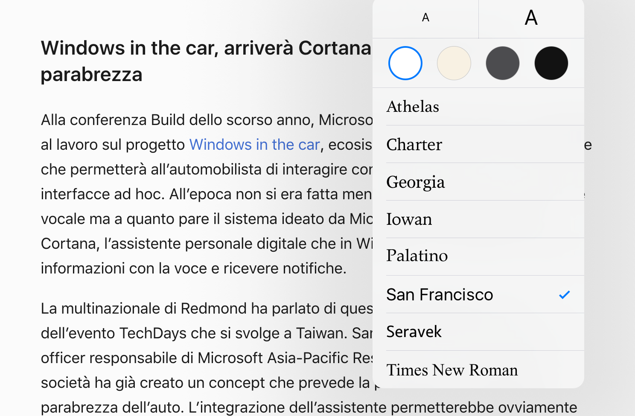Increase text size with large A

click(531, 18)
